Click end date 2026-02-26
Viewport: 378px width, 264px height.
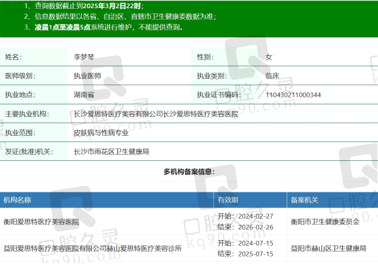point(256,227)
